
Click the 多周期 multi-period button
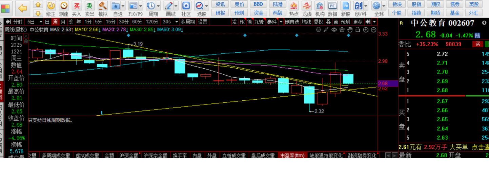pyautogui.click(x=187, y=22)
